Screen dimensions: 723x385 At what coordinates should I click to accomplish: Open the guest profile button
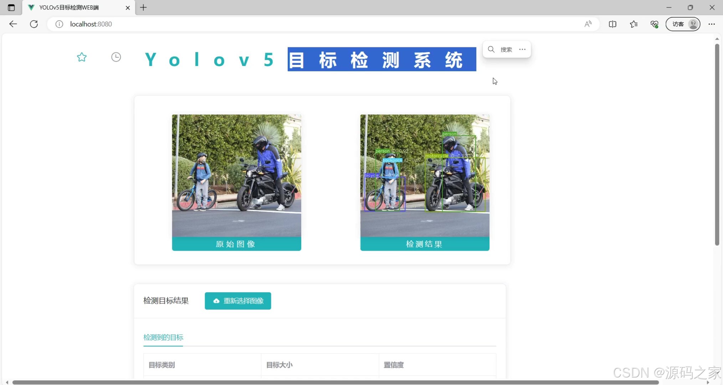click(683, 24)
